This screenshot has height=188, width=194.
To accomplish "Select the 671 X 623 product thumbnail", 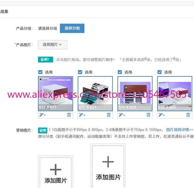I will [x=135, y=94].
